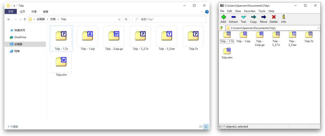This screenshot has height=136, width=325.
Task: Open the Edit menu in 7-Zip
Action: coord(229,11)
